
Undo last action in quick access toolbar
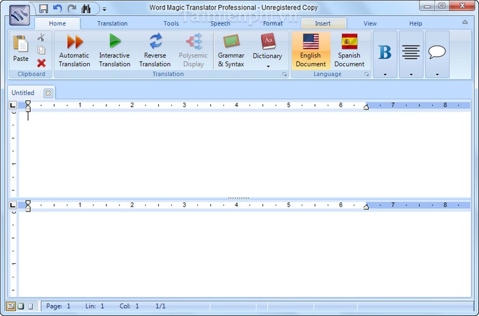(58, 8)
